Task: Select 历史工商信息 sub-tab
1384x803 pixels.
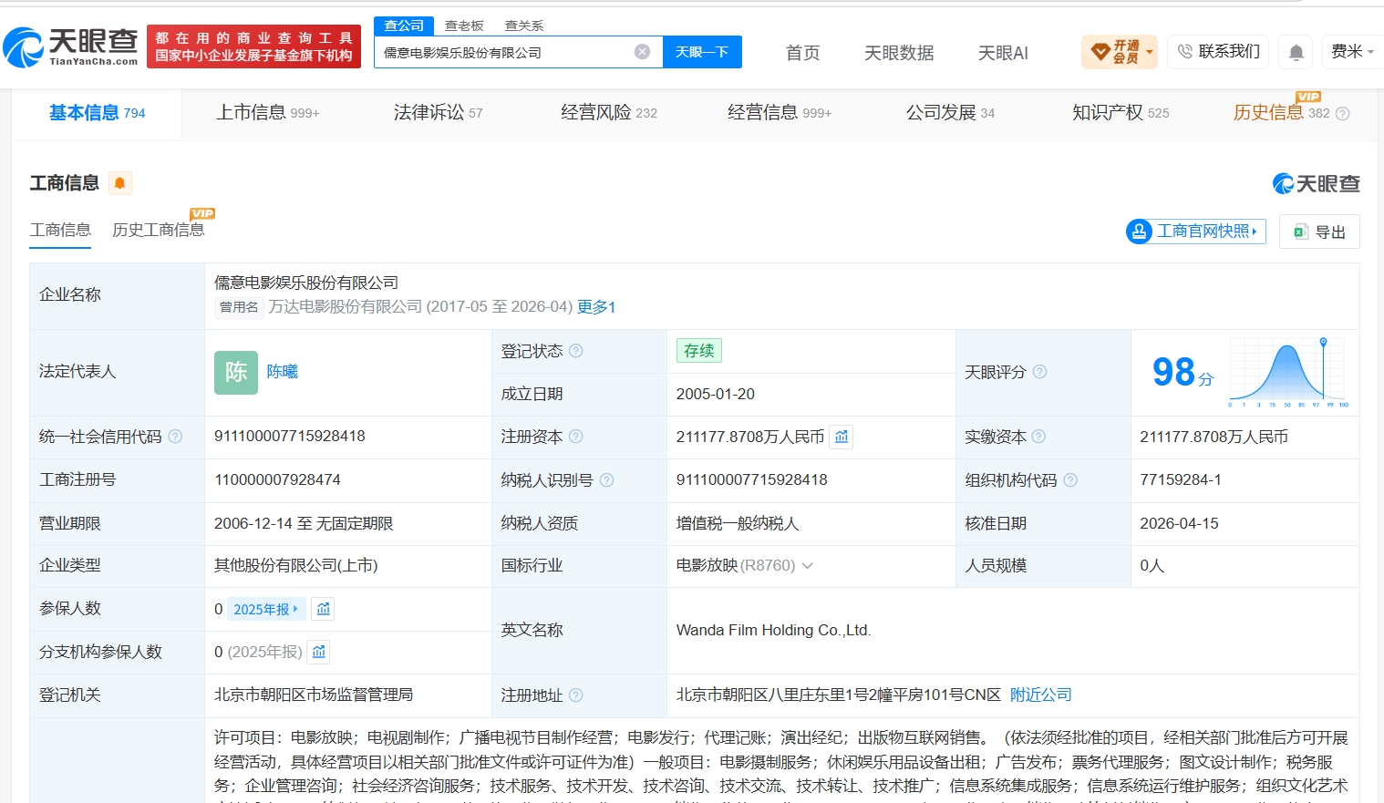Action: point(159,231)
